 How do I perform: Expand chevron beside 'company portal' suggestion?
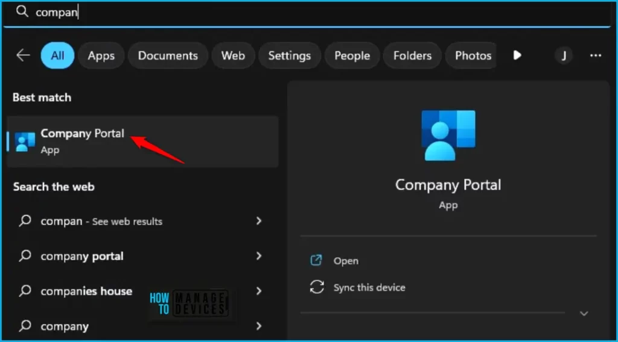(x=258, y=256)
